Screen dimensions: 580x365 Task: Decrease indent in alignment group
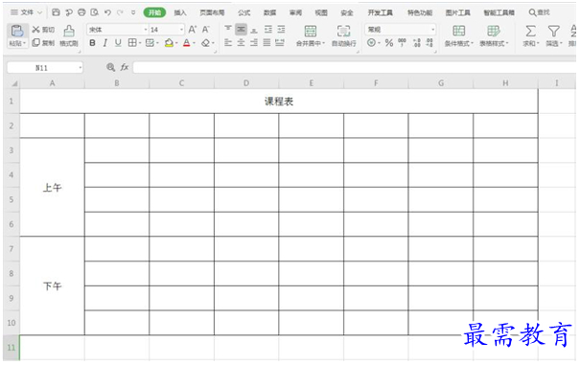click(268, 29)
